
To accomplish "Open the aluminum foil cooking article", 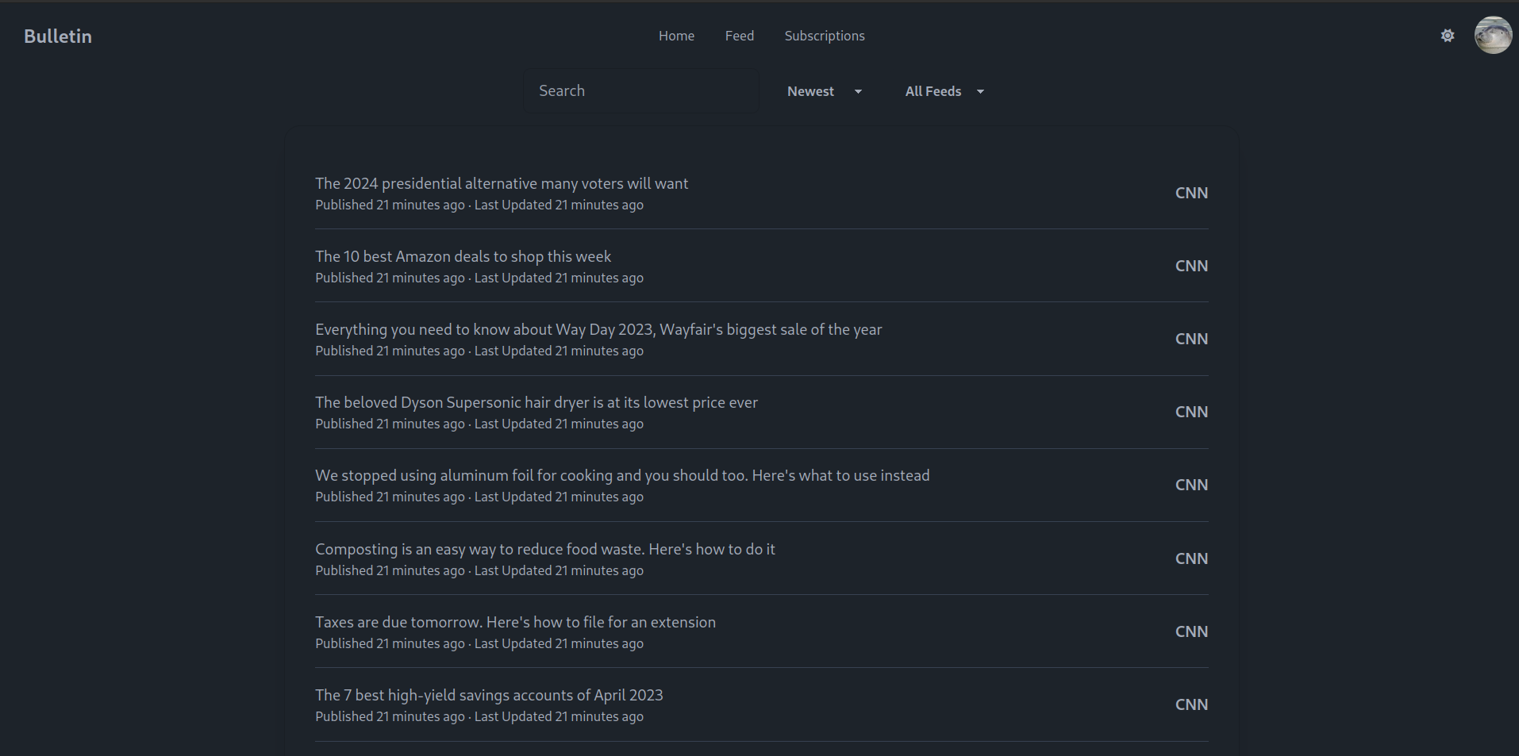I will 622,475.
